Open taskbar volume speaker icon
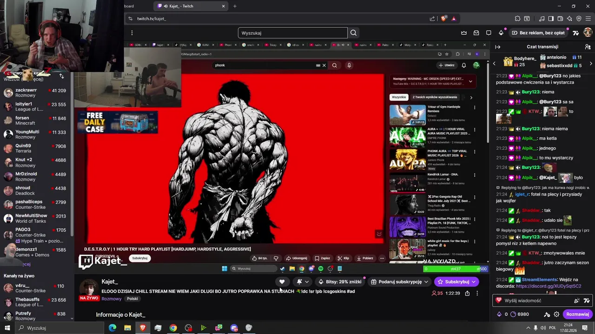The height and width of the screenshot is (334, 595). click(543, 328)
